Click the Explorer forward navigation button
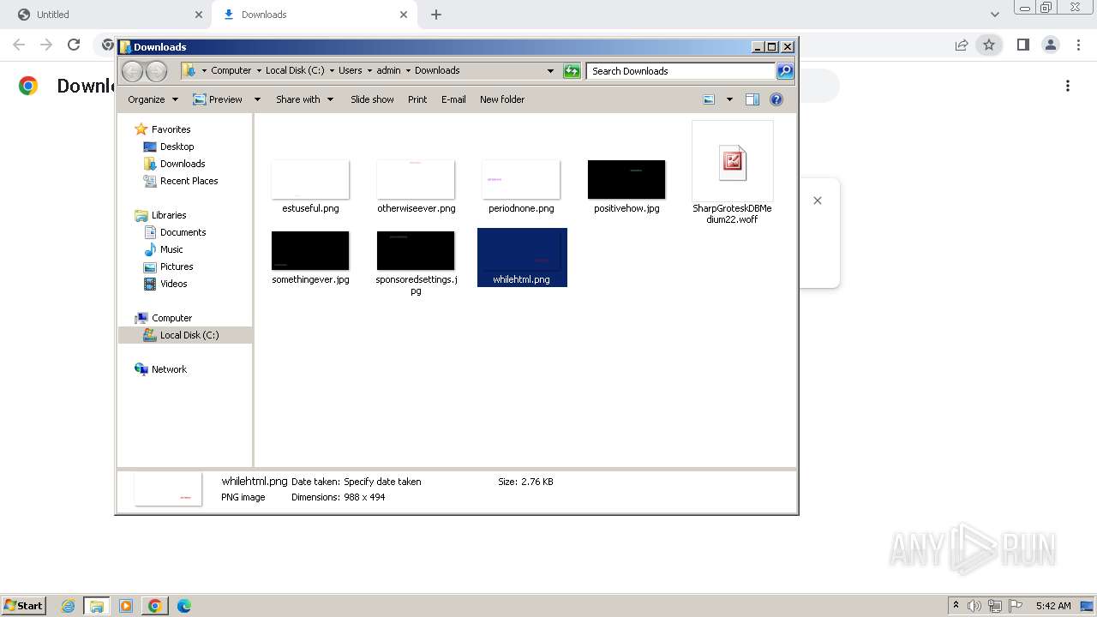 (156, 71)
